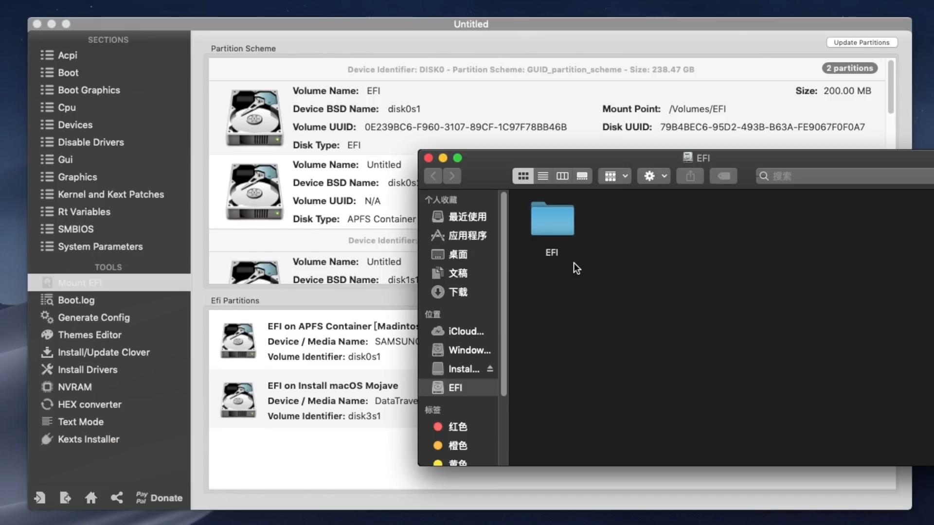Select the EFI folder in Finder
Image resolution: width=934 pixels, height=525 pixels.
[552, 220]
